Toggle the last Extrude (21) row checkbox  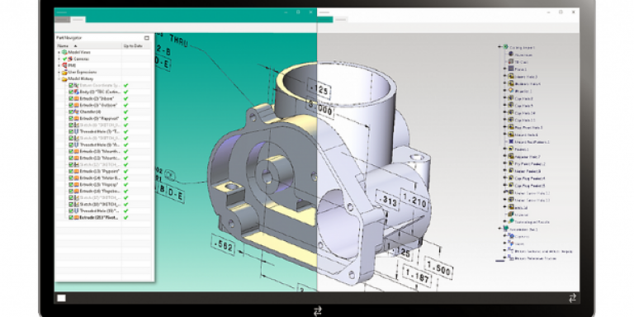point(70,217)
